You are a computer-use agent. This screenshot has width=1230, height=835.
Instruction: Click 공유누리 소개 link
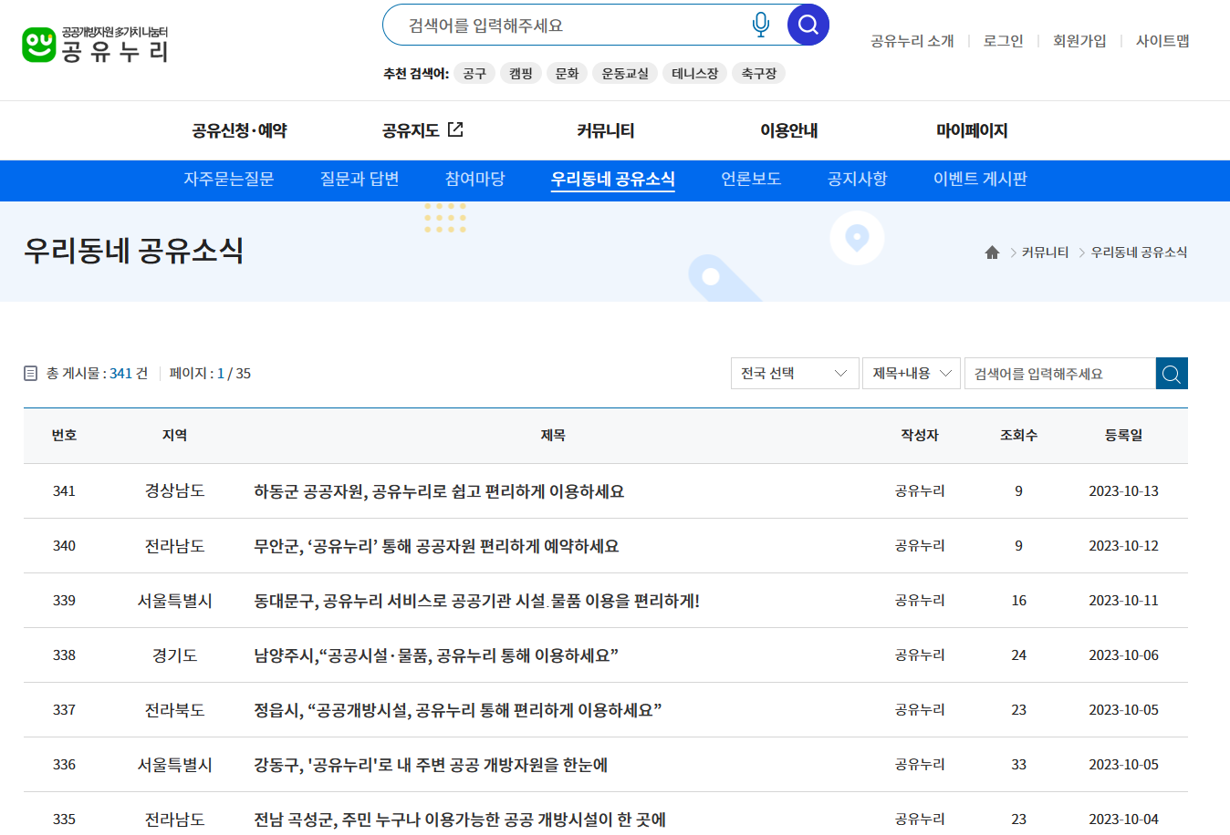912,41
